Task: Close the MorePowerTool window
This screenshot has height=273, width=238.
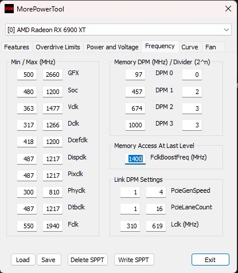Action: coord(228,9)
